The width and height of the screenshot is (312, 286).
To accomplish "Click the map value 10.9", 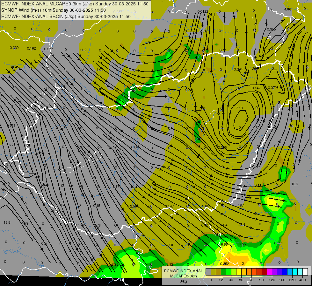I will [25, 223].
